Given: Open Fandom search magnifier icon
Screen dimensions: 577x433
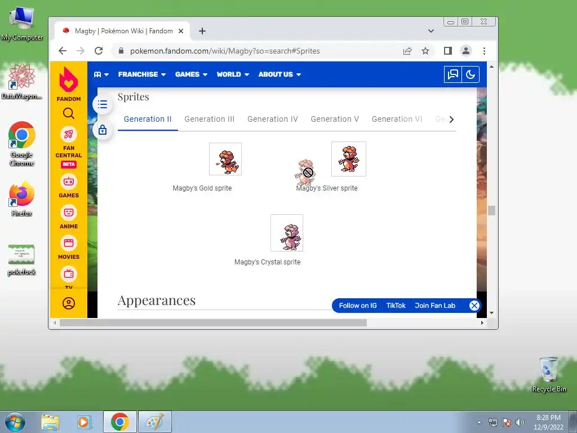Looking at the screenshot, I should coord(68,113).
